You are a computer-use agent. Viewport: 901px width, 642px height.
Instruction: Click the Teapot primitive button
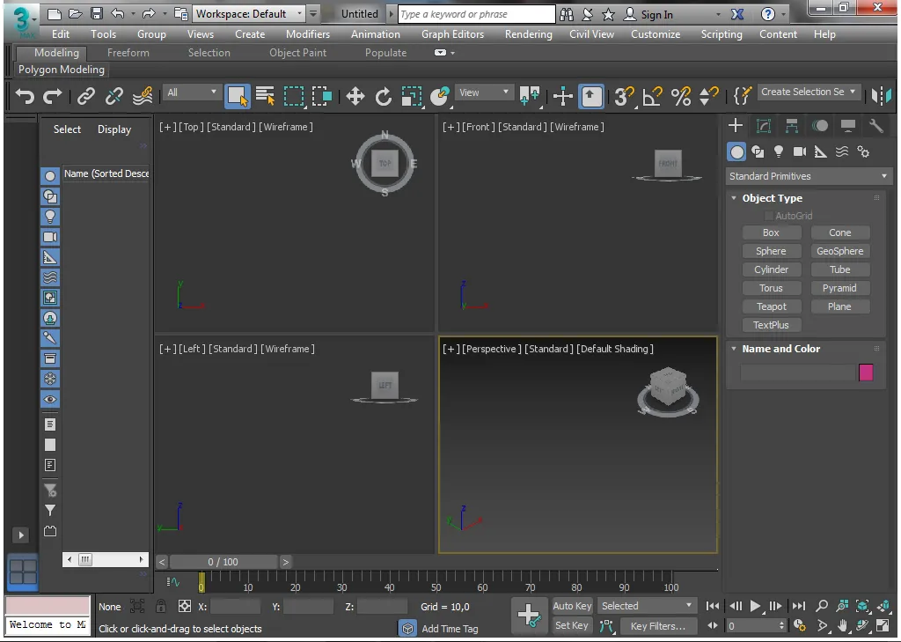click(x=771, y=306)
